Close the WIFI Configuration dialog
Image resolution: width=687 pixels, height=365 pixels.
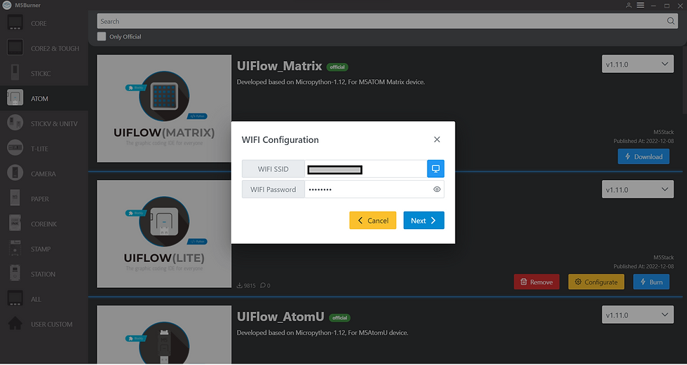[x=437, y=139]
